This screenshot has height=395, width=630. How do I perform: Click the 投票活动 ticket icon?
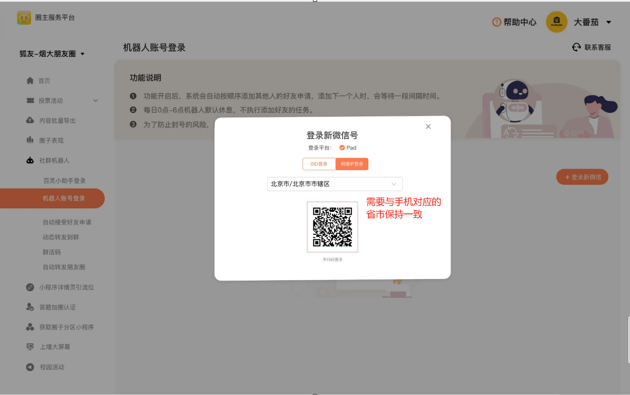tap(30, 100)
